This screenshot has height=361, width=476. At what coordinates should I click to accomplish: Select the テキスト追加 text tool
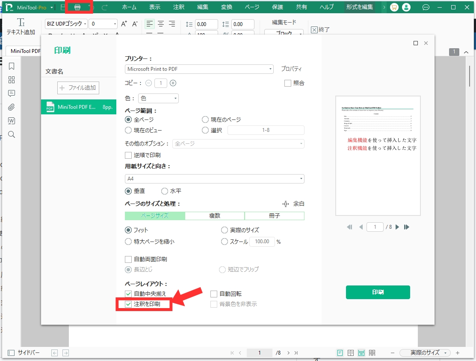pyautogui.click(x=21, y=26)
